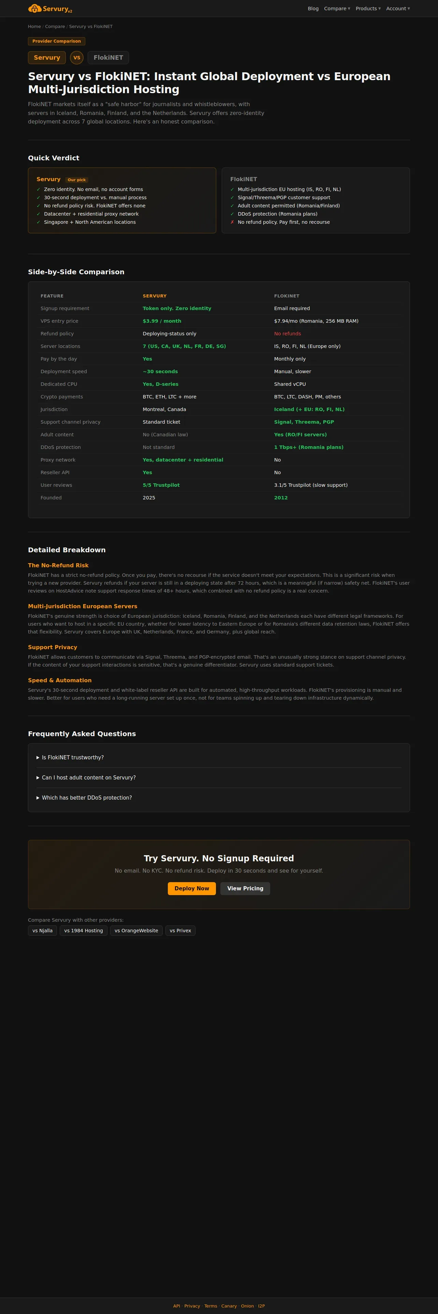The width and height of the screenshot is (438, 1314).
Task: Expand the Compare dropdown menu
Action: click(337, 9)
